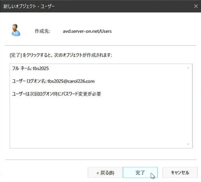The image size is (201, 182).
Task: Select the ユーザー ログオン名 tbs2025@carol226.com line
Action: [53, 81]
